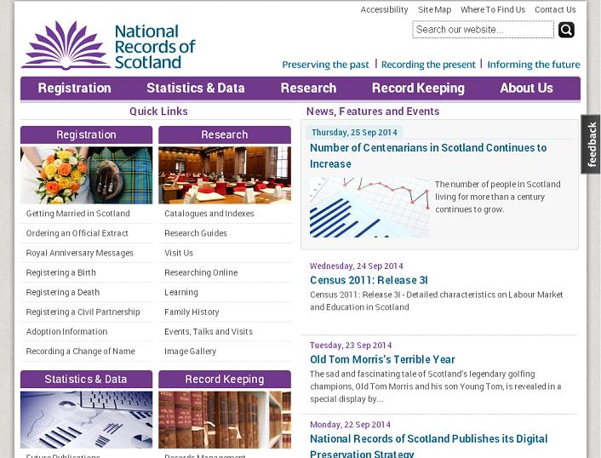Focus the Search our website field
Viewport: 601px width, 458px height.
click(x=483, y=30)
